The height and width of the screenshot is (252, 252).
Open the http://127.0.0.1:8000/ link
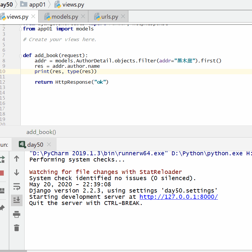178,197
